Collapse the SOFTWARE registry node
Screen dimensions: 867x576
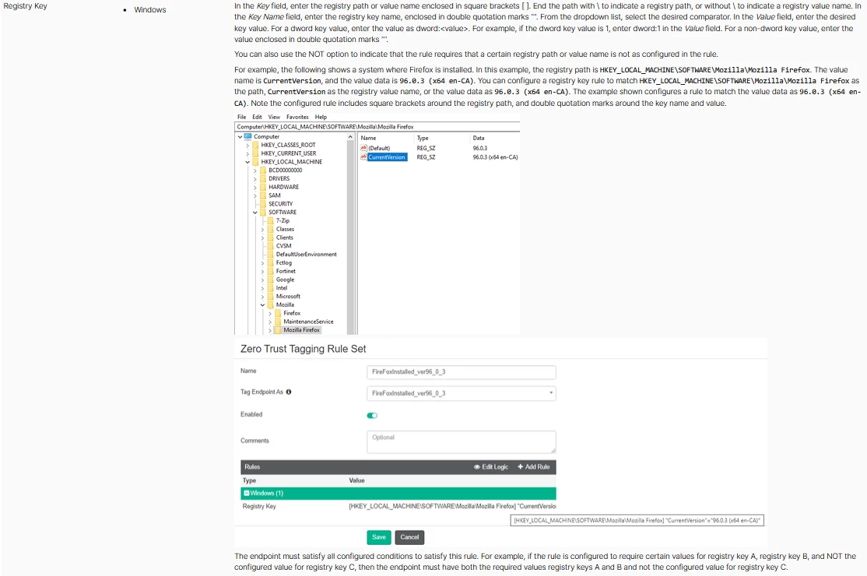(255, 212)
